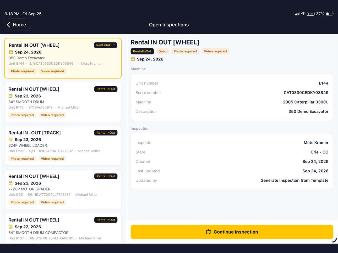Tap RentalInOut tag in detail header

coord(142,51)
